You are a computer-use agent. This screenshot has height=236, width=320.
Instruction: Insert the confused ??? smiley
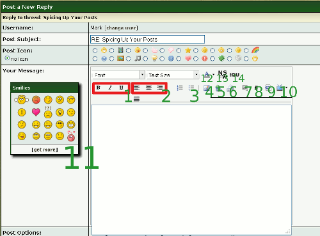pos(48,113)
